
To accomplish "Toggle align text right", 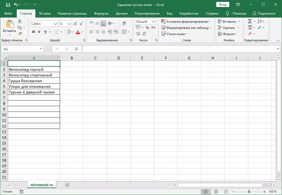I will coord(103,32).
